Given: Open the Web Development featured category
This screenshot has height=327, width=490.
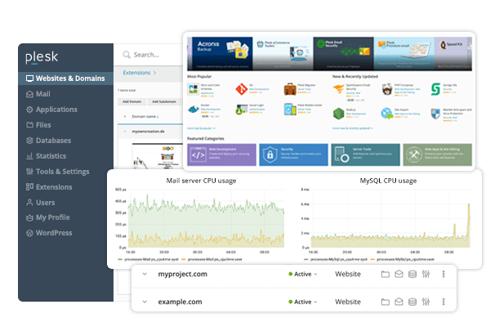Looking at the screenshot, I should tap(221, 154).
